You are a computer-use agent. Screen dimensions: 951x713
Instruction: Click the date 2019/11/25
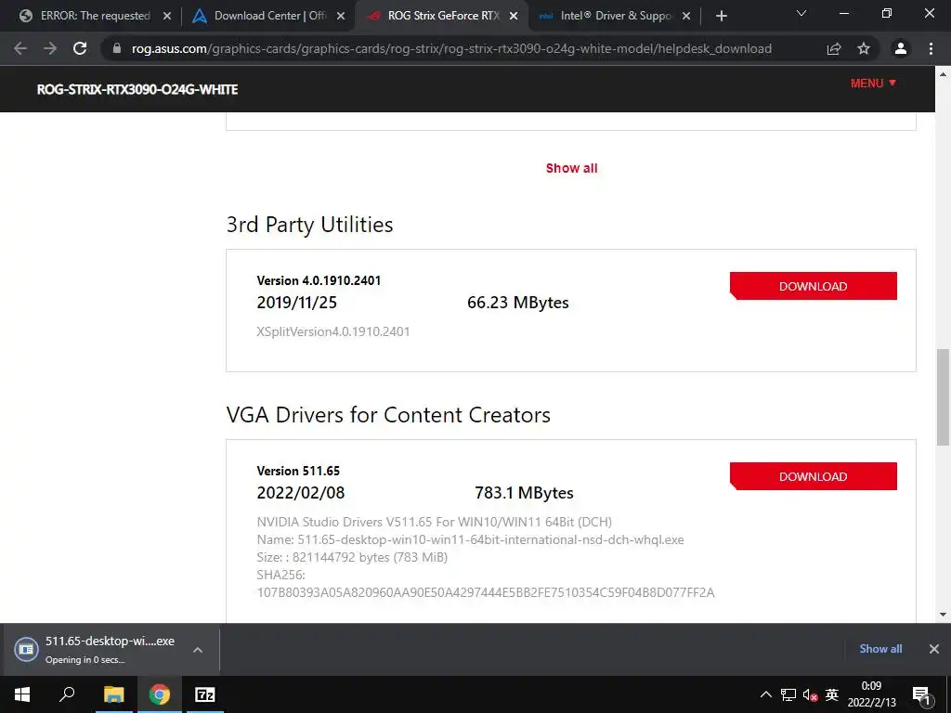tap(296, 302)
